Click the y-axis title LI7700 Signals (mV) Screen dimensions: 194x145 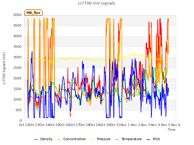pyautogui.click(x=4, y=68)
